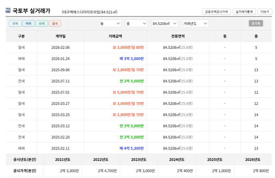Select the 월세 filter tab
275x178 pixels.
coord(55,23)
